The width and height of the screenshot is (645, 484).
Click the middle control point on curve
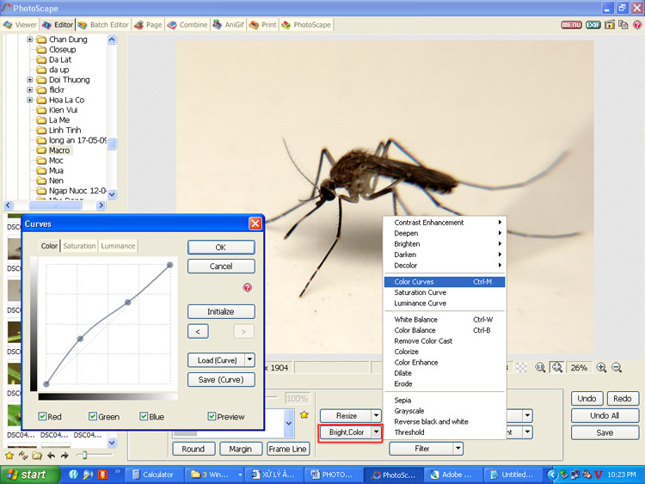(x=128, y=303)
